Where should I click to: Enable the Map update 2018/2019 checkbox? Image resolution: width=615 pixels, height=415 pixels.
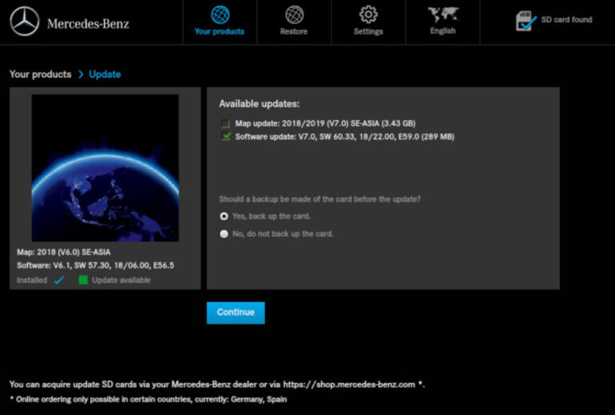[225, 123]
